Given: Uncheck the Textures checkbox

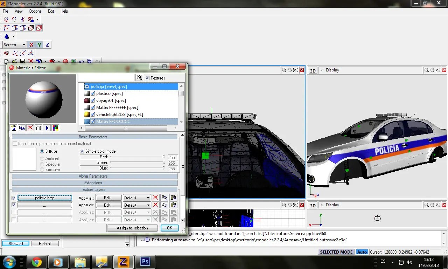Looking at the screenshot, I should coord(147,78).
